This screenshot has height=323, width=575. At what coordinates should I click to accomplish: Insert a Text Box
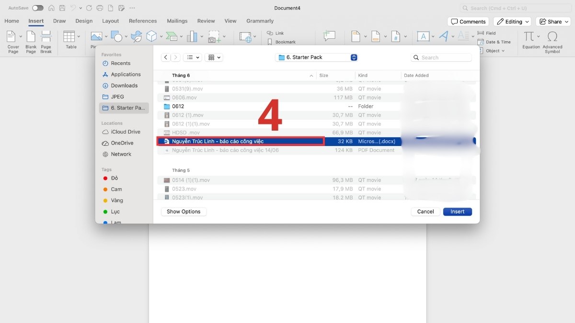424,36
